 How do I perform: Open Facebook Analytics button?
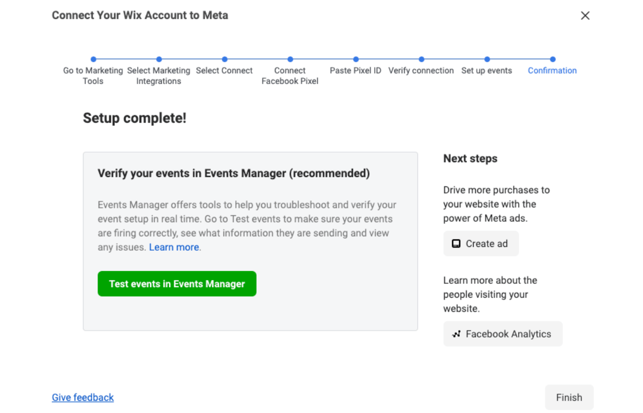click(x=503, y=334)
